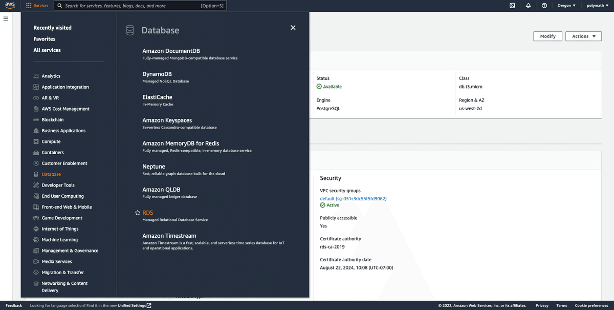The height and width of the screenshot is (310, 614).
Task: Favorite RDS with the star icon
Action: pyautogui.click(x=137, y=213)
